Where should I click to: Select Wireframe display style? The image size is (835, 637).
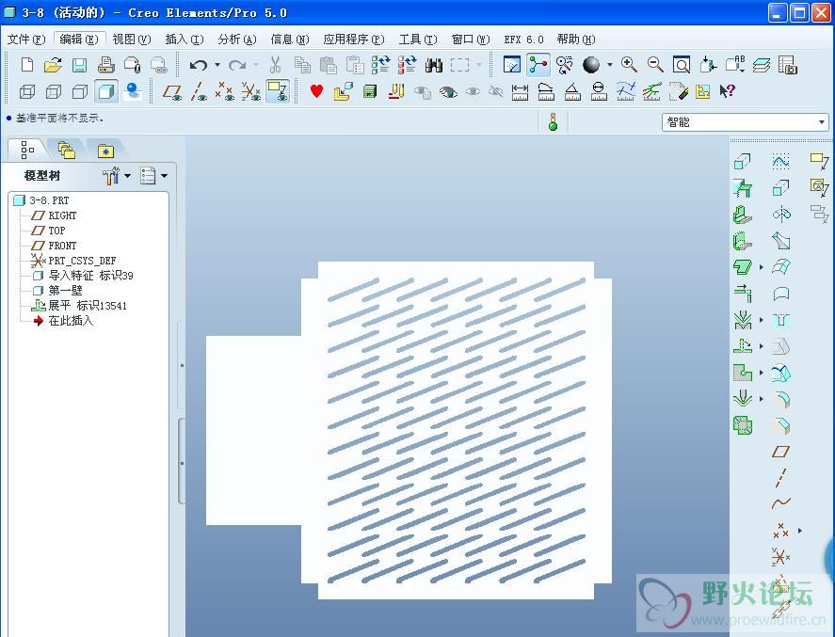27,91
